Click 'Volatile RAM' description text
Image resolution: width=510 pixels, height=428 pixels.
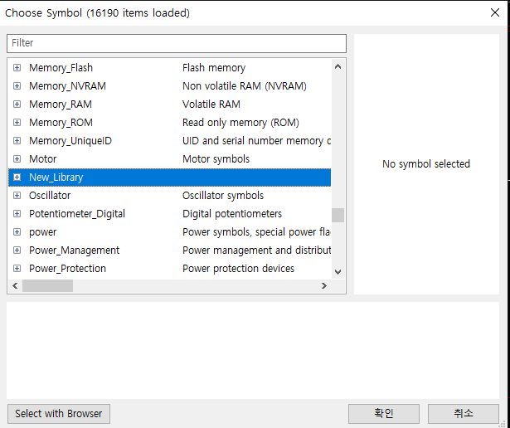[x=211, y=104]
